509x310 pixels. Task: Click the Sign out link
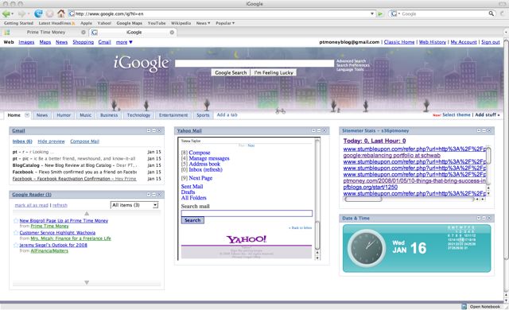[491, 42]
